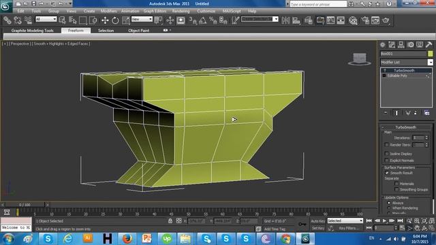The image size is (436, 245).
Task: Click the Box001 object color swatch
Action: 431,54
